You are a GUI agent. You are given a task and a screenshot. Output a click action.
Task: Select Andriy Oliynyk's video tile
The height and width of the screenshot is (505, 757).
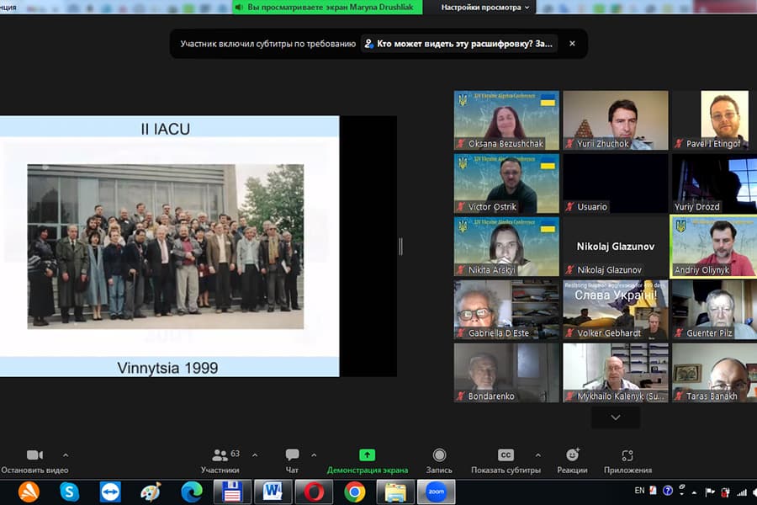(712, 246)
